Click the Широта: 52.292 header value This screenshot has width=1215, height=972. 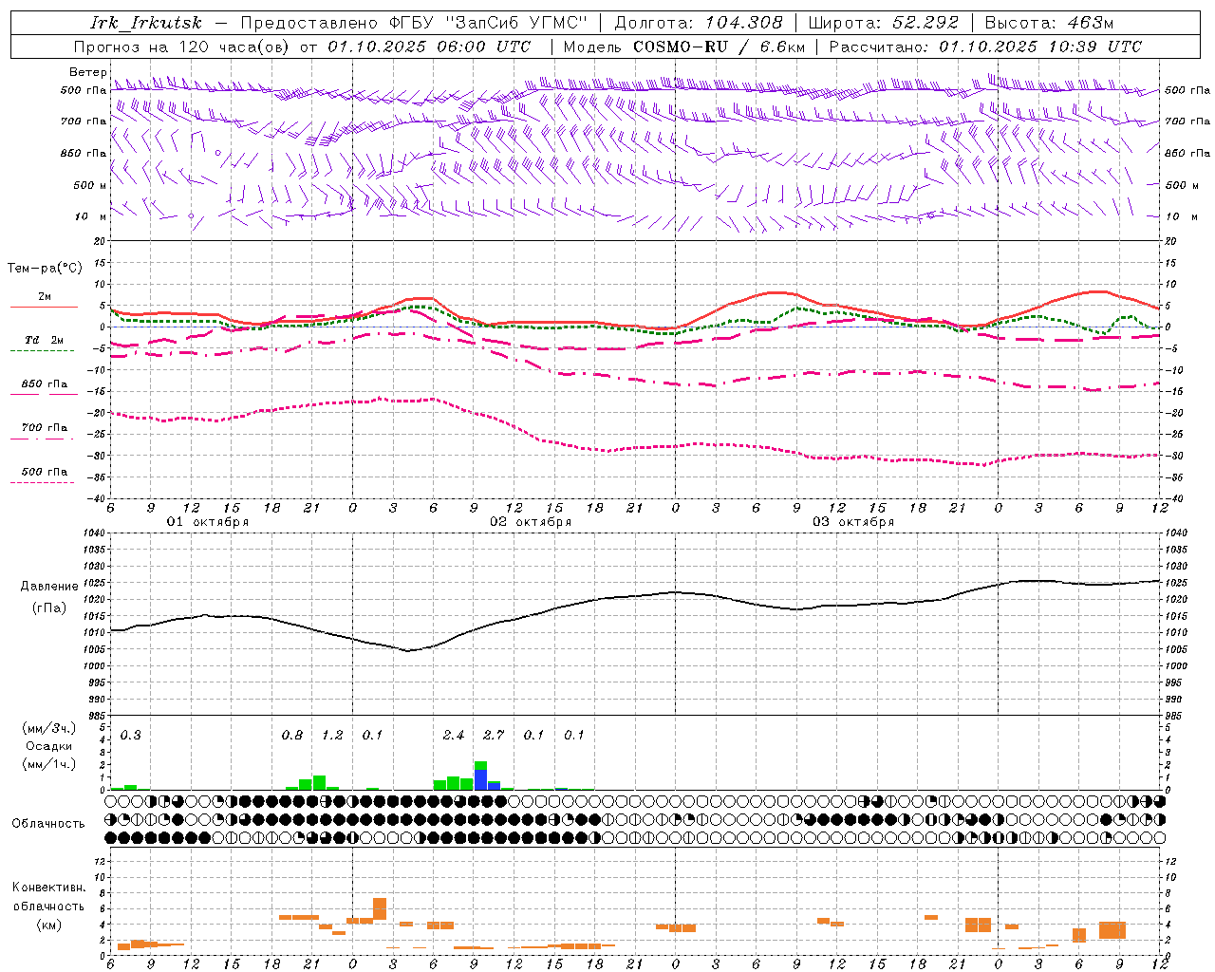[883, 23]
